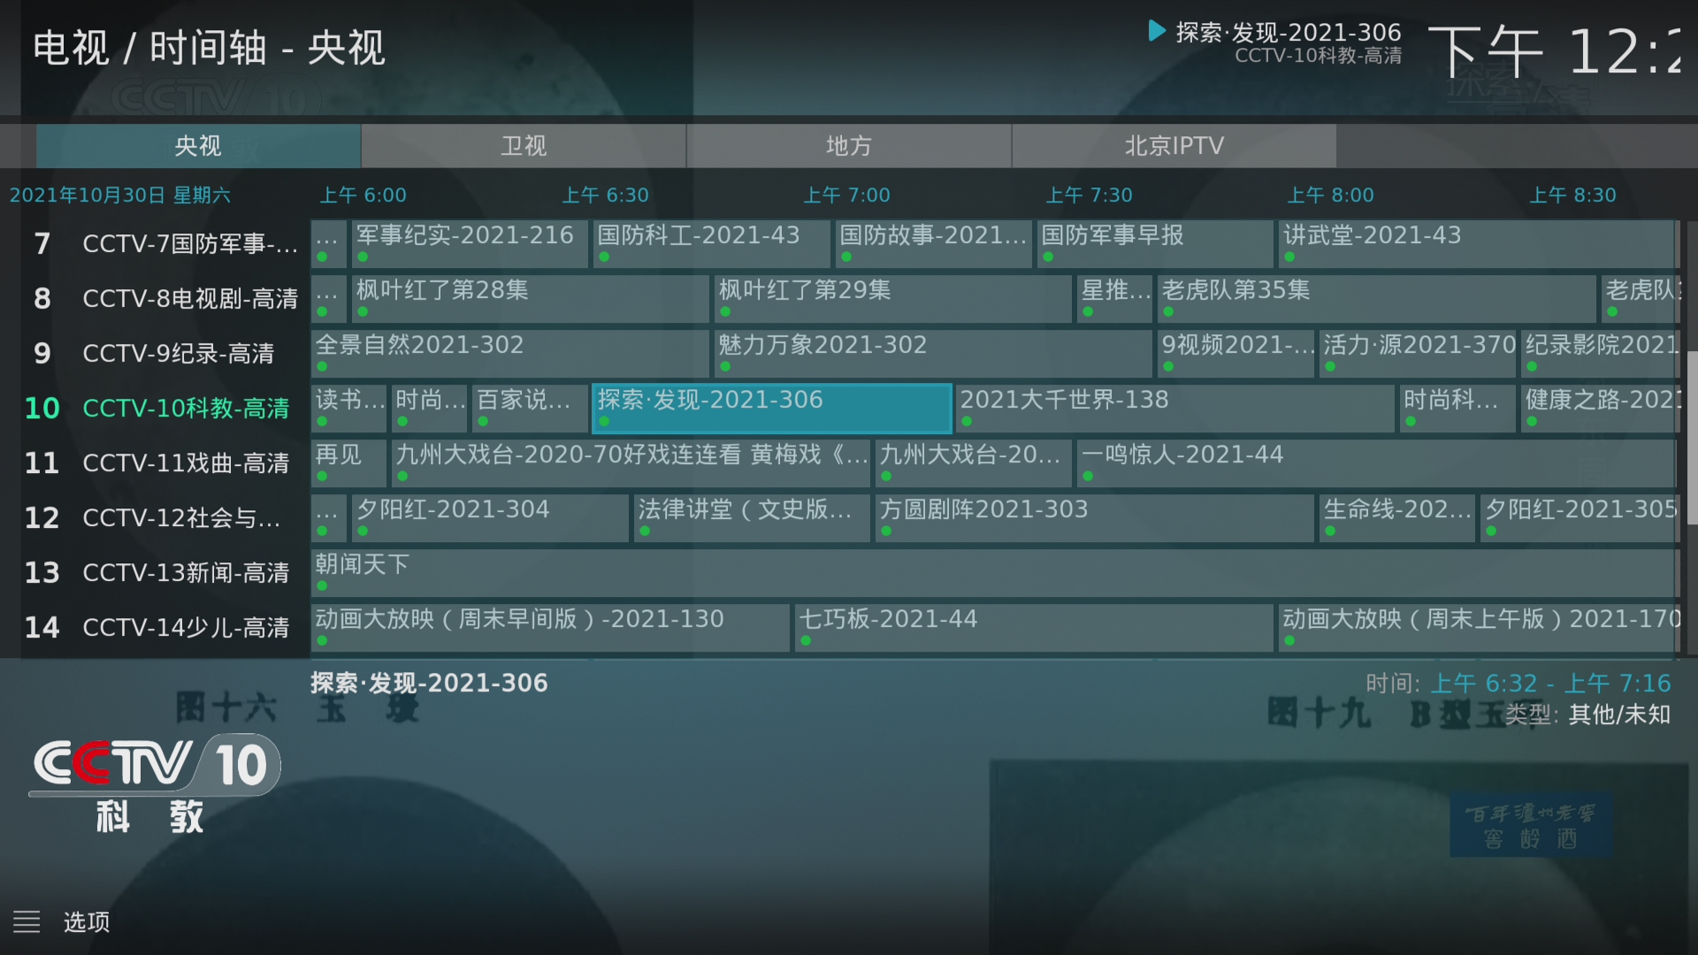
Task: Open the options menu via the hamburger icon
Action: click(27, 921)
